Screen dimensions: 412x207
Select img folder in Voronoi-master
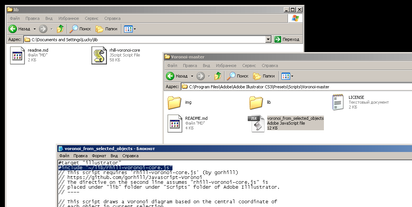(174, 102)
